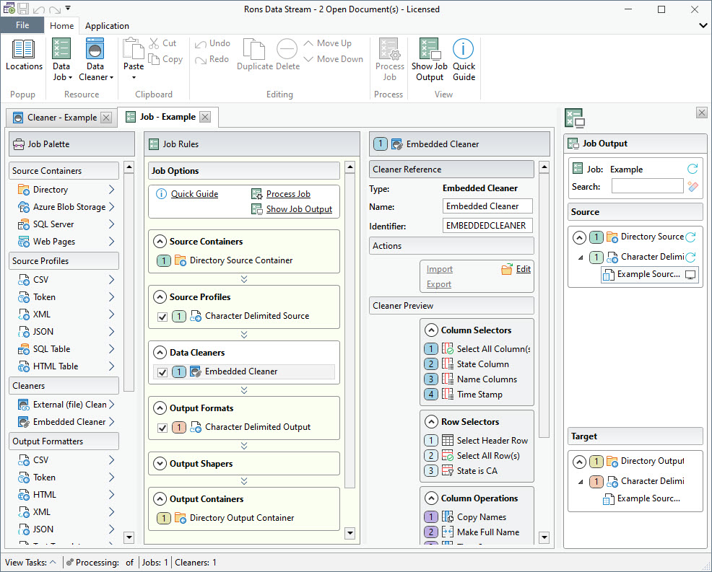
Task: Open the Locations popup icon
Action: coord(24,50)
